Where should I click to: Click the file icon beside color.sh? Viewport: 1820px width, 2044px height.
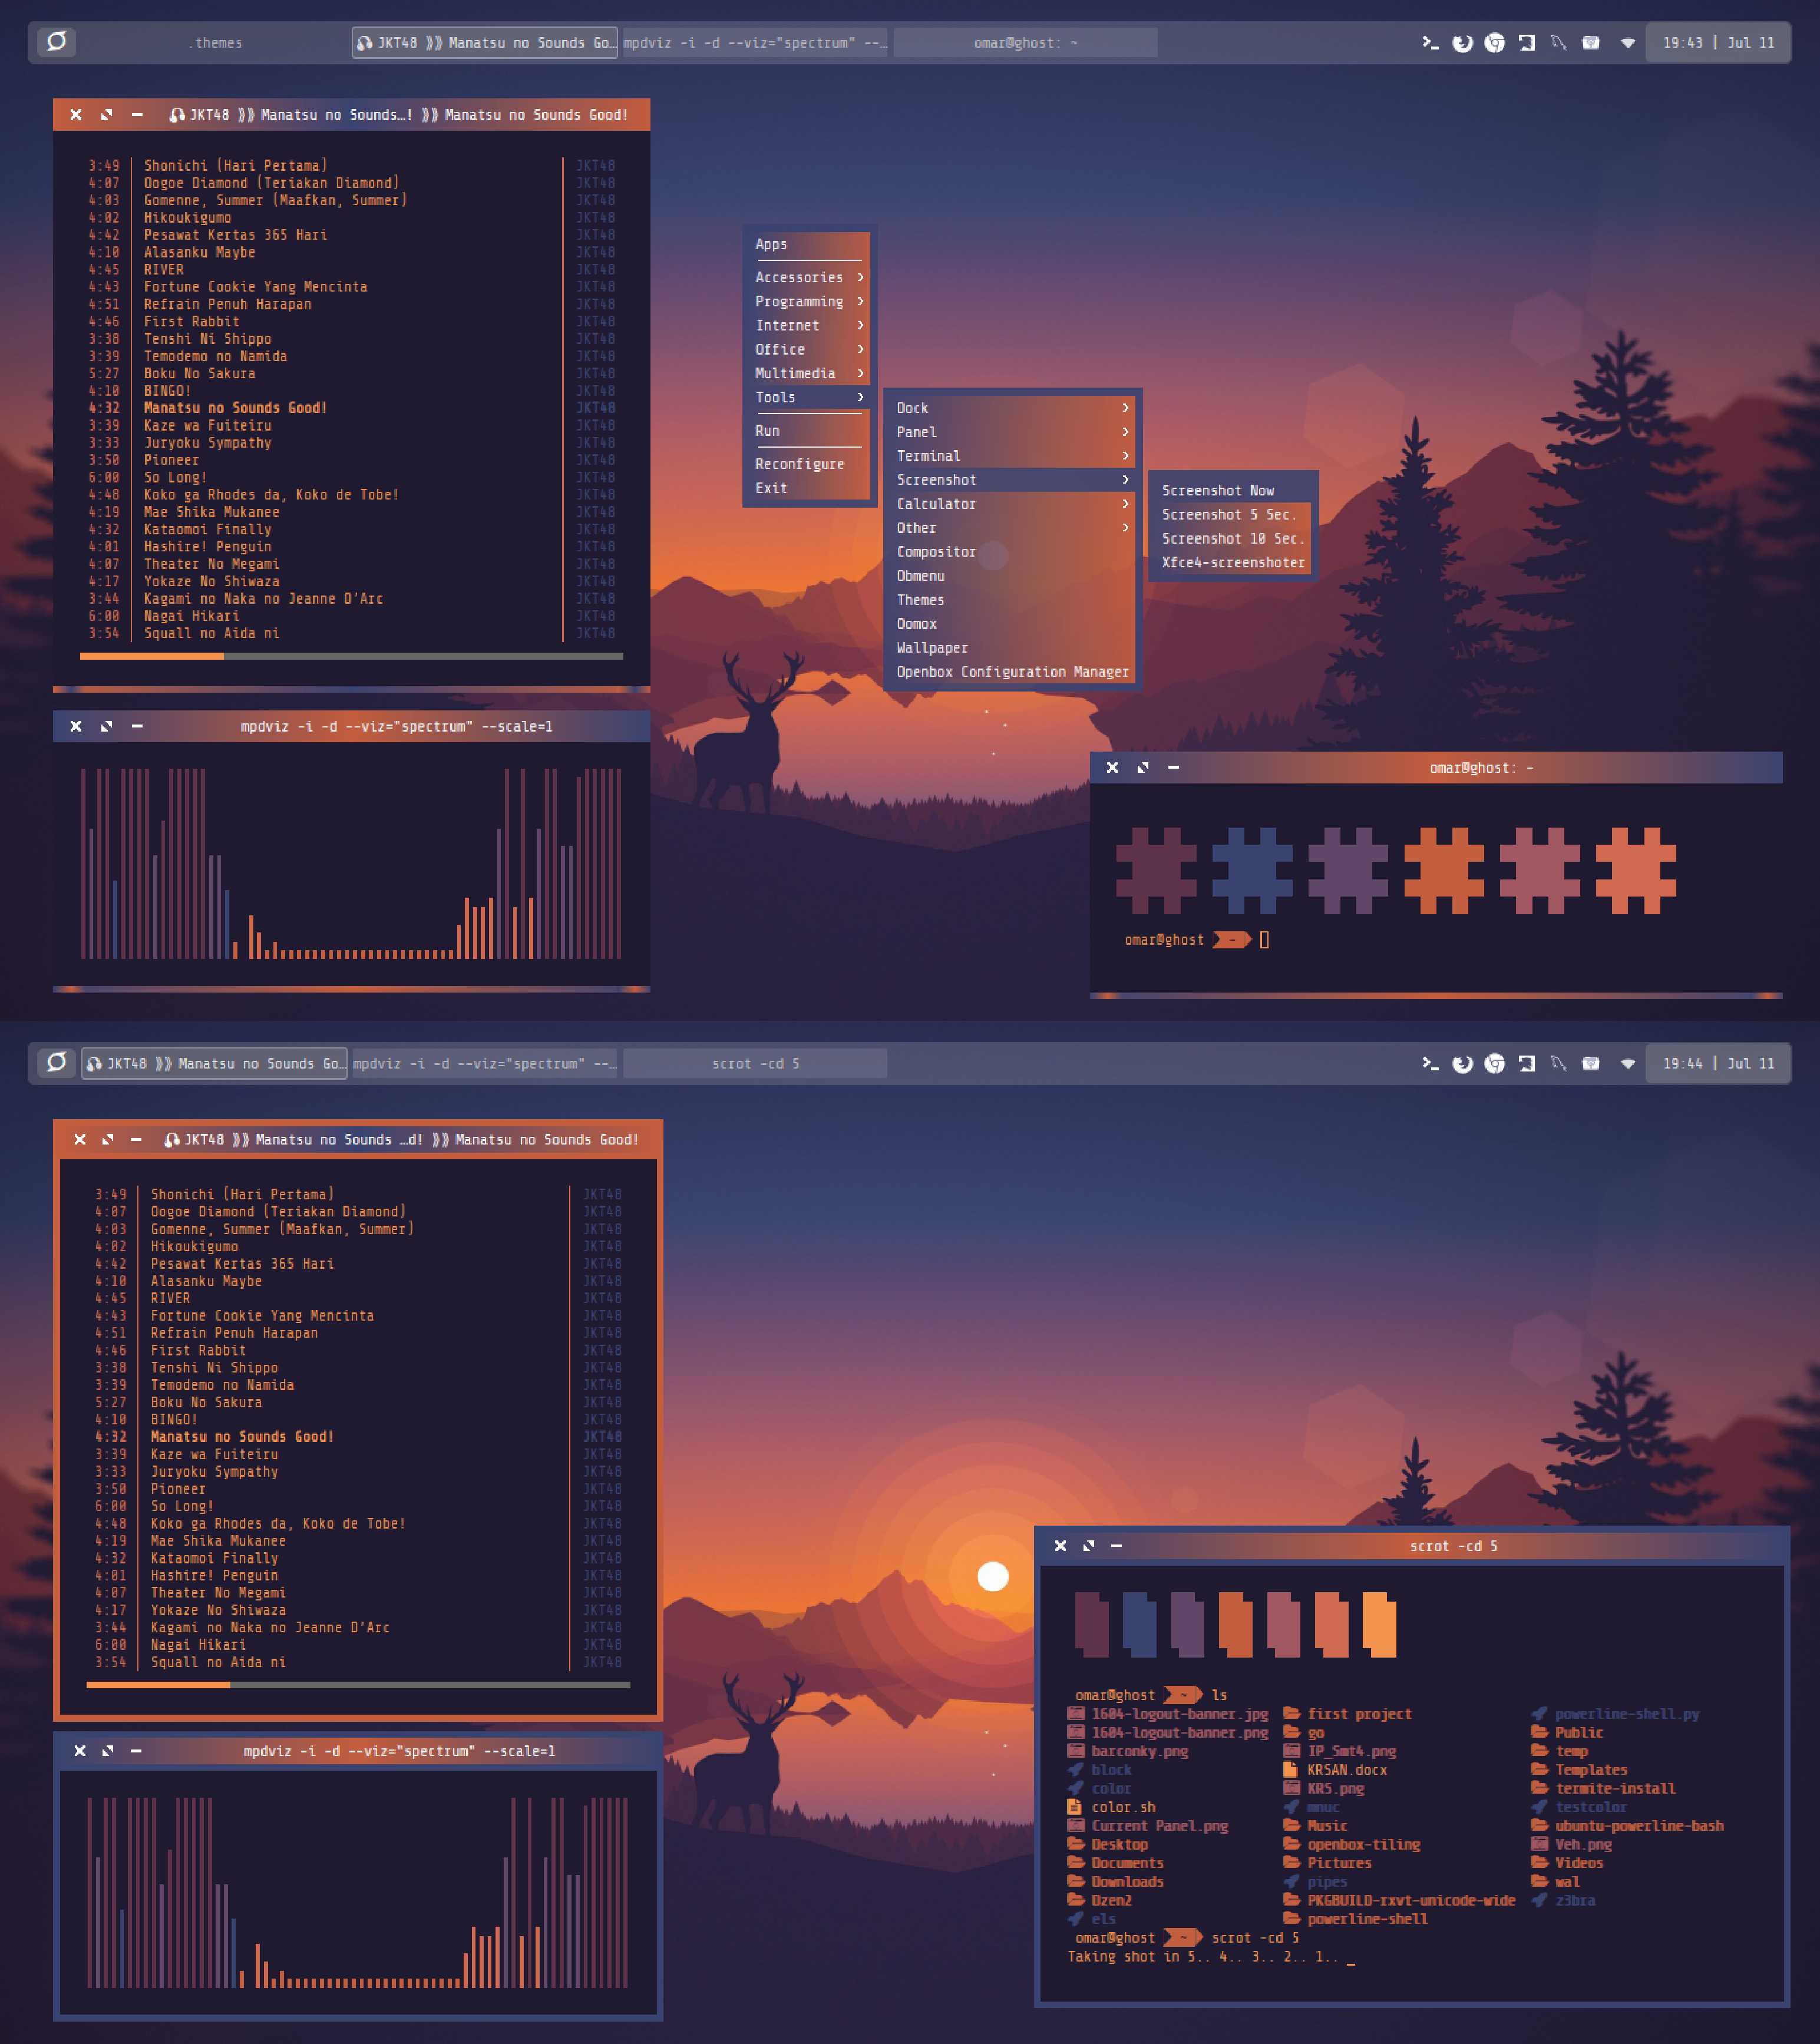click(1075, 1806)
